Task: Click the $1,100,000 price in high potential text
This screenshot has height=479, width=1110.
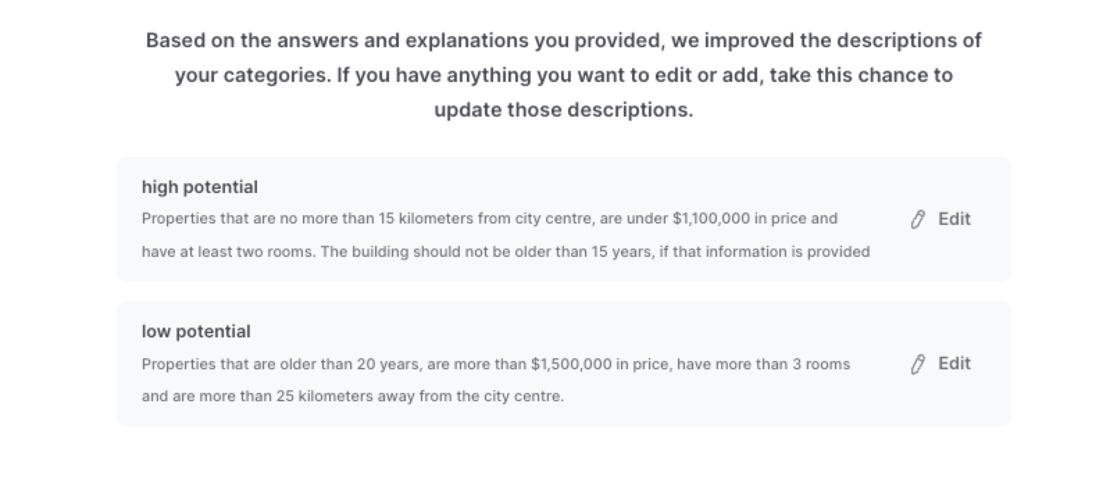Action: [x=711, y=219]
